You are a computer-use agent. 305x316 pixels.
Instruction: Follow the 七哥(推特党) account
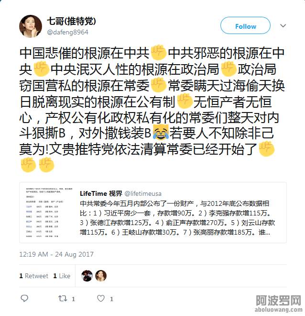245,25
